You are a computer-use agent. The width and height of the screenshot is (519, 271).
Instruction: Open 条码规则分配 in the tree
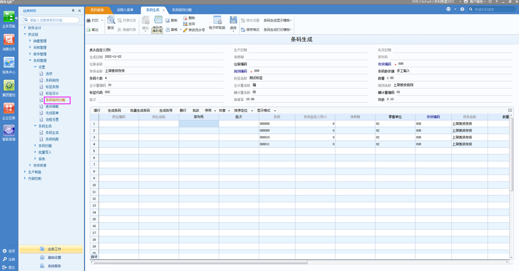pos(55,100)
